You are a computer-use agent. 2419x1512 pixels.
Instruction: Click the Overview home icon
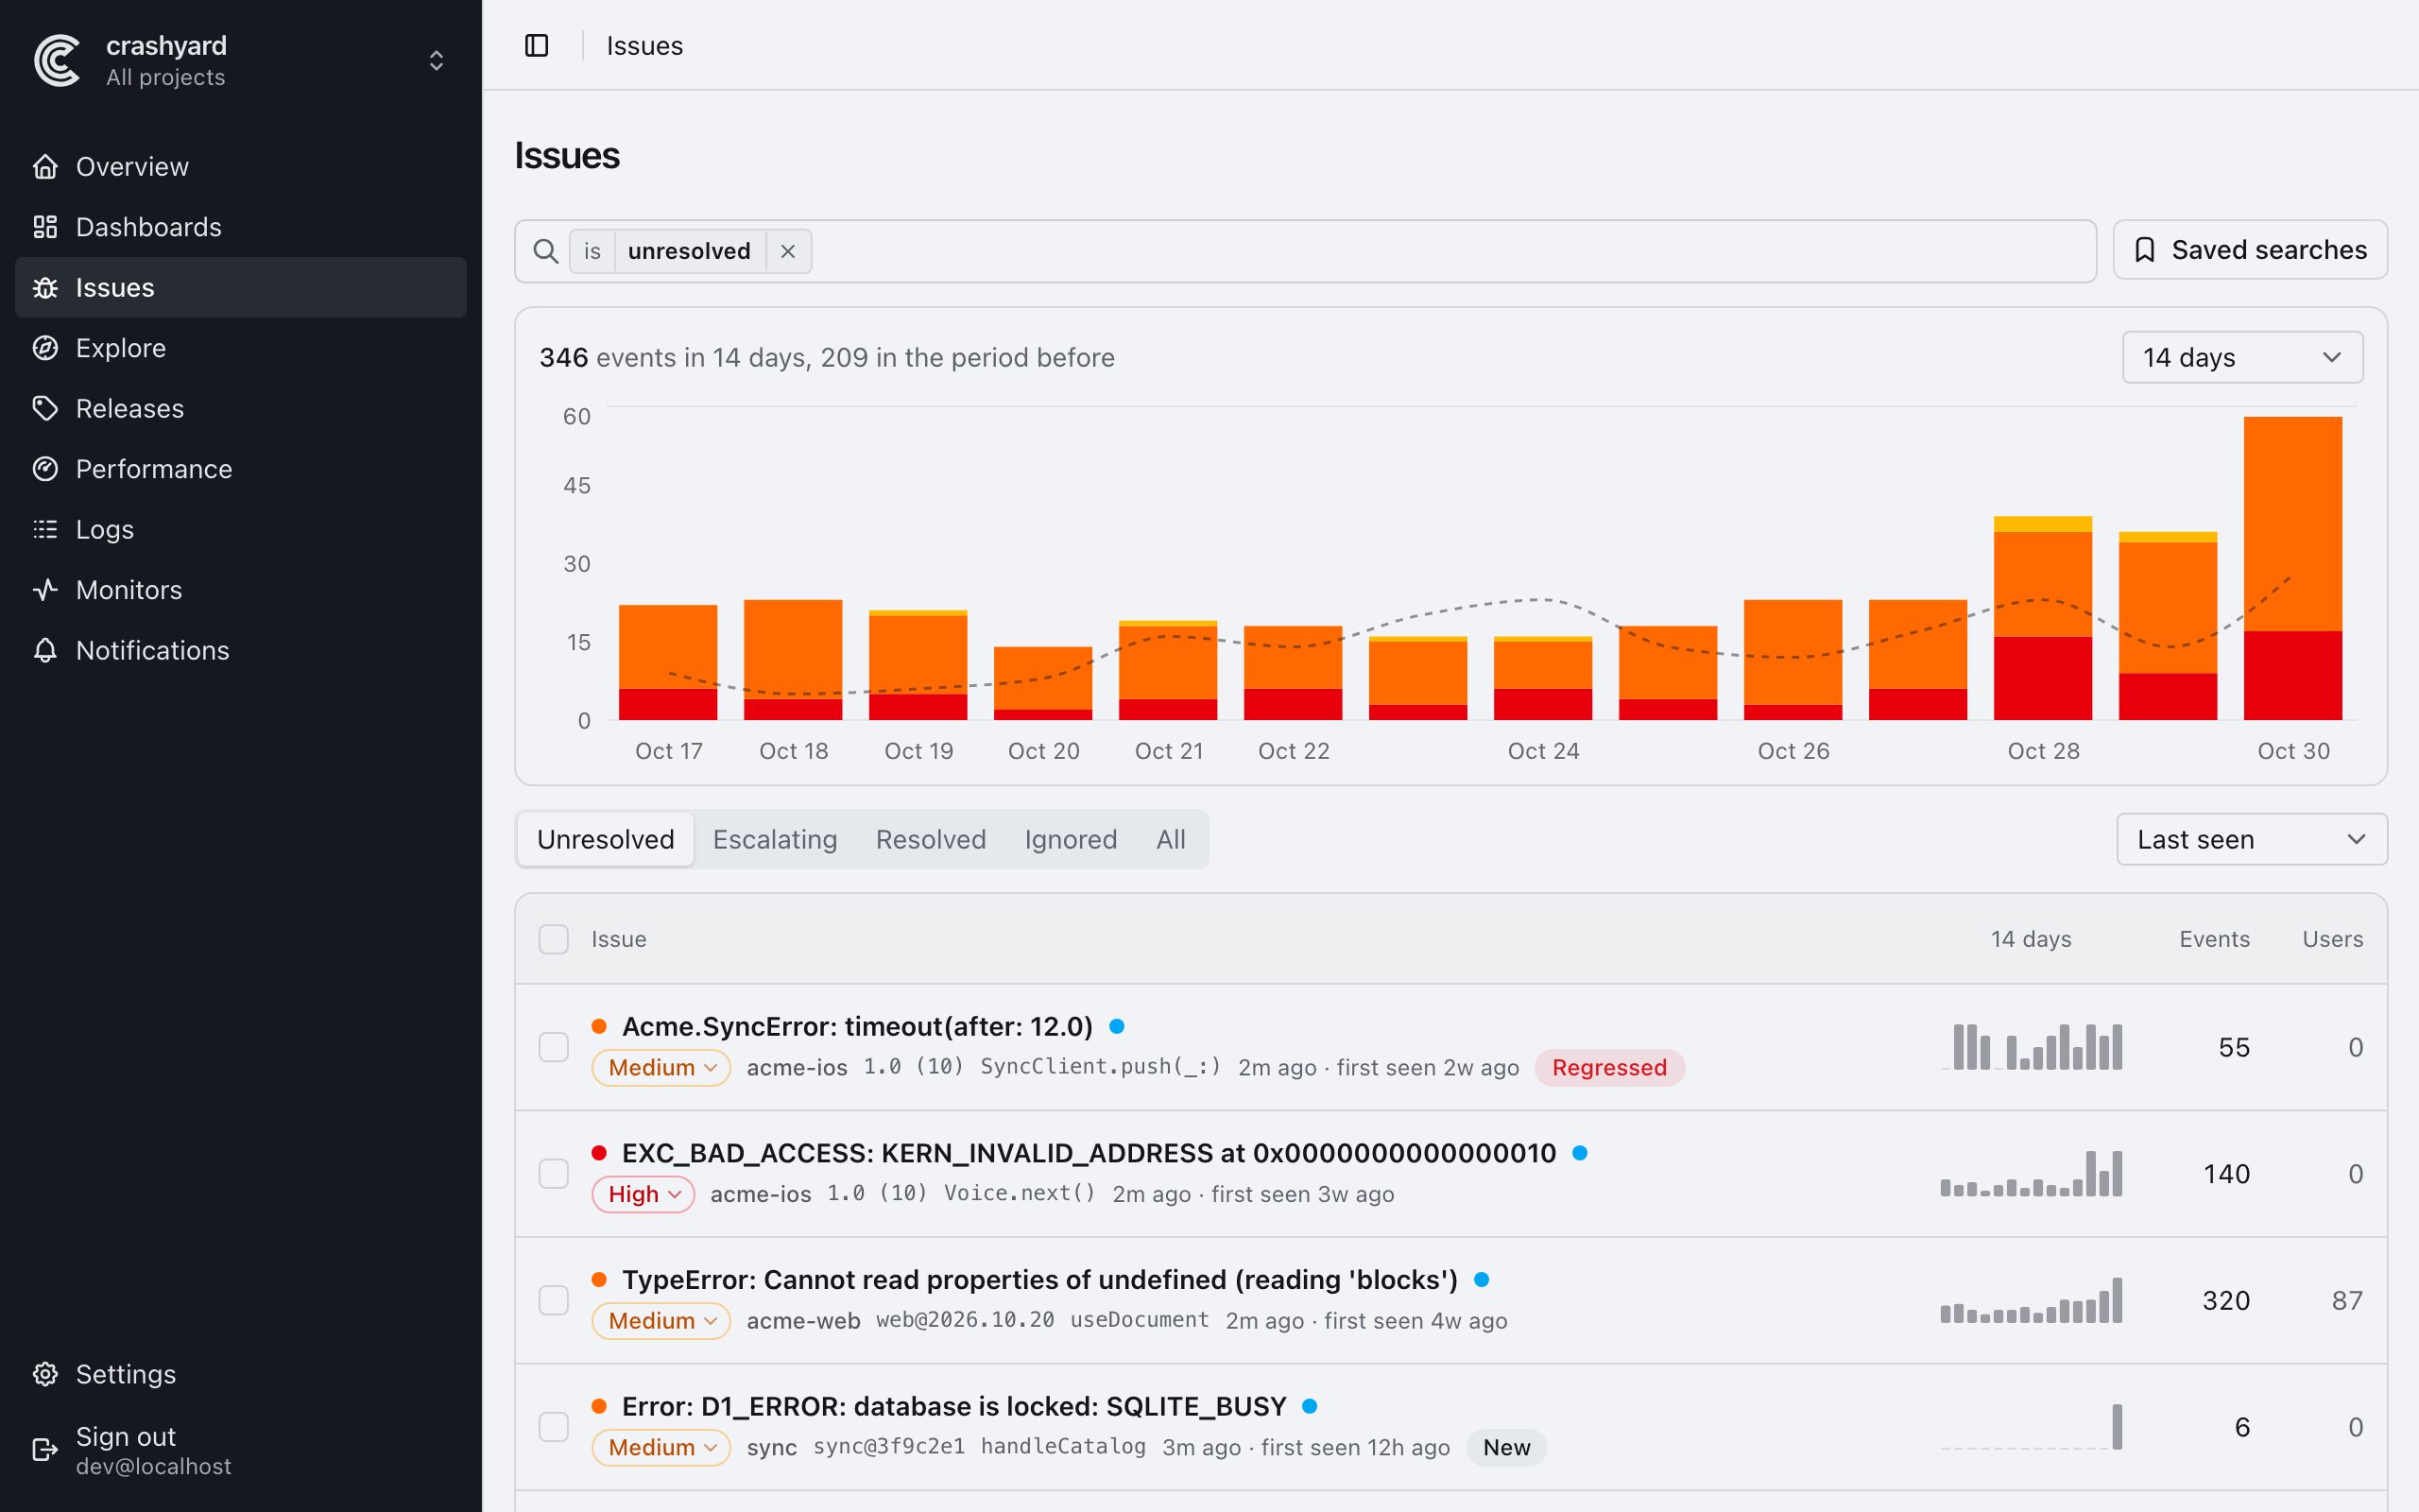[45, 166]
